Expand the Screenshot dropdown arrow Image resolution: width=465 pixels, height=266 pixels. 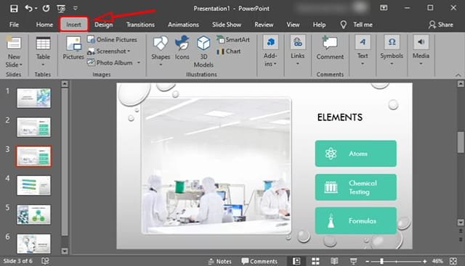coord(129,51)
